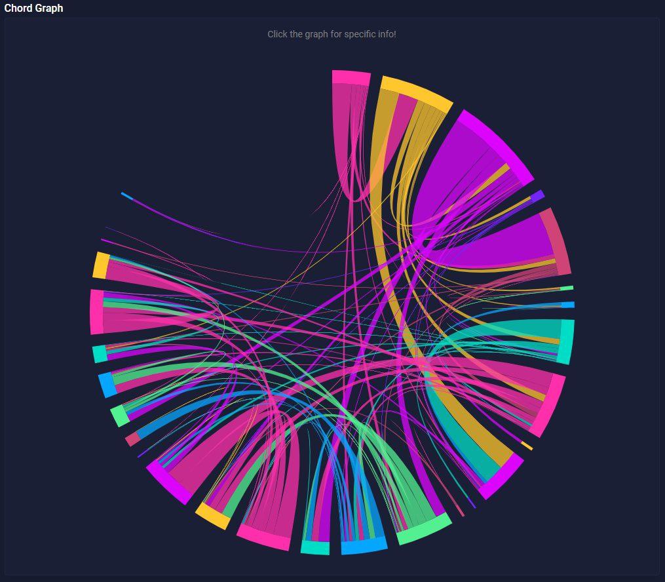Viewport: 665px width, 582px height.
Task: Click the blue arc at the circle's bottom
Action: point(364,547)
